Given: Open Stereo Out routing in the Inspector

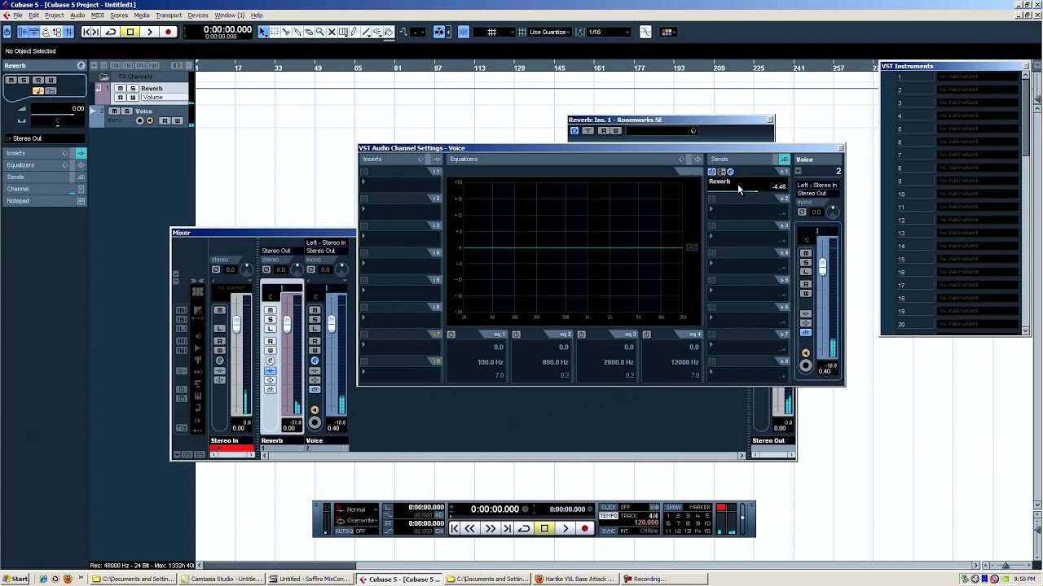Looking at the screenshot, I should 44,138.
